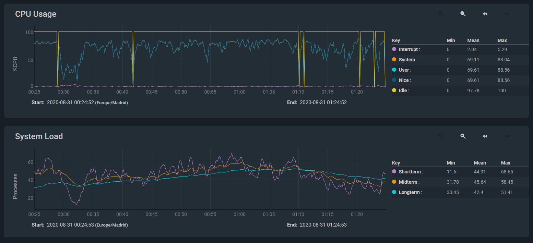Click the Max column header in load table

pyautogui.click(x=506, y=163)
